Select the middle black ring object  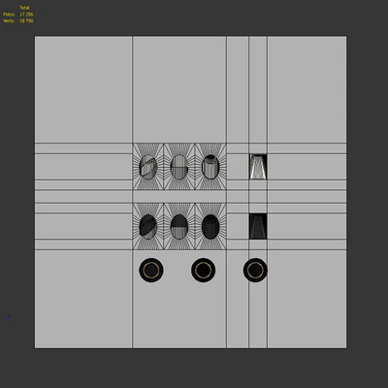[203, 270]
